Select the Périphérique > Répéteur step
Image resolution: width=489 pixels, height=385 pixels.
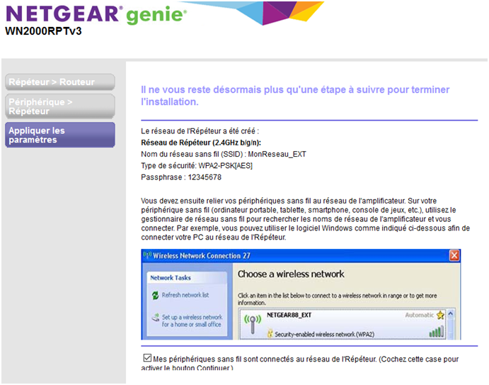[x=60, y=106]
